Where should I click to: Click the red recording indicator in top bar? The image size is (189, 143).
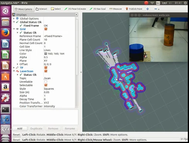tap(146, 3)
